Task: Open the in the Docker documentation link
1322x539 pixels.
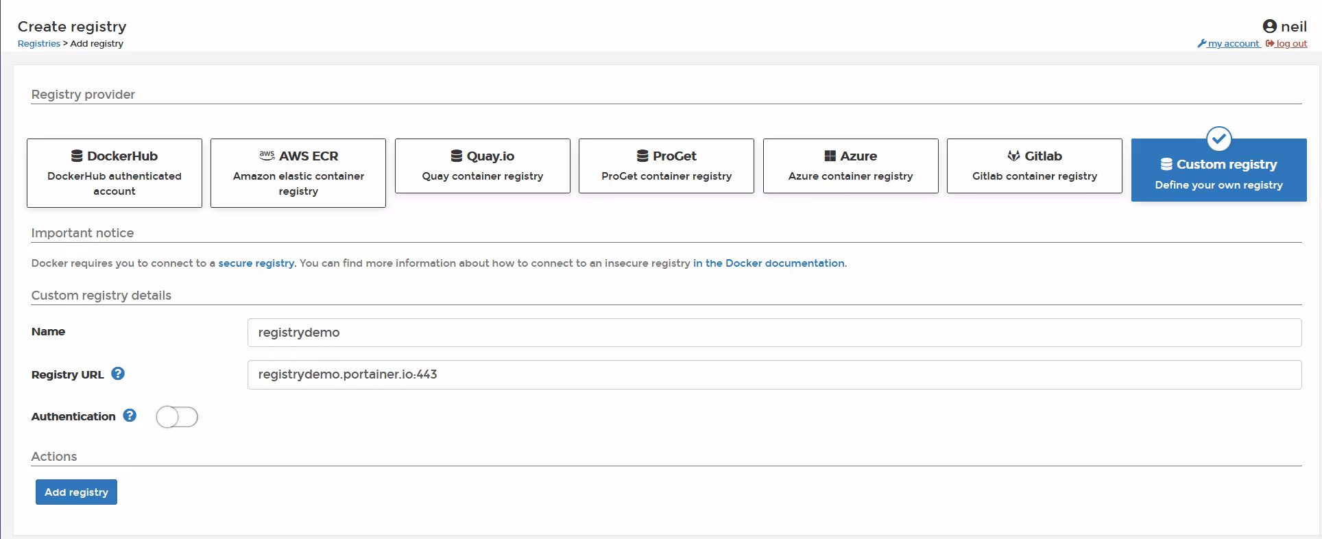Action: tap(769, 263)
